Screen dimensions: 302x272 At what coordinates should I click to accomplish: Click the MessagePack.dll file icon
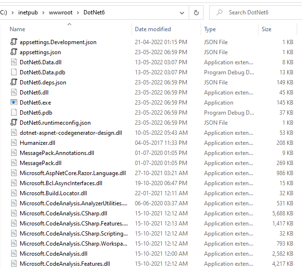coord(13,163)
